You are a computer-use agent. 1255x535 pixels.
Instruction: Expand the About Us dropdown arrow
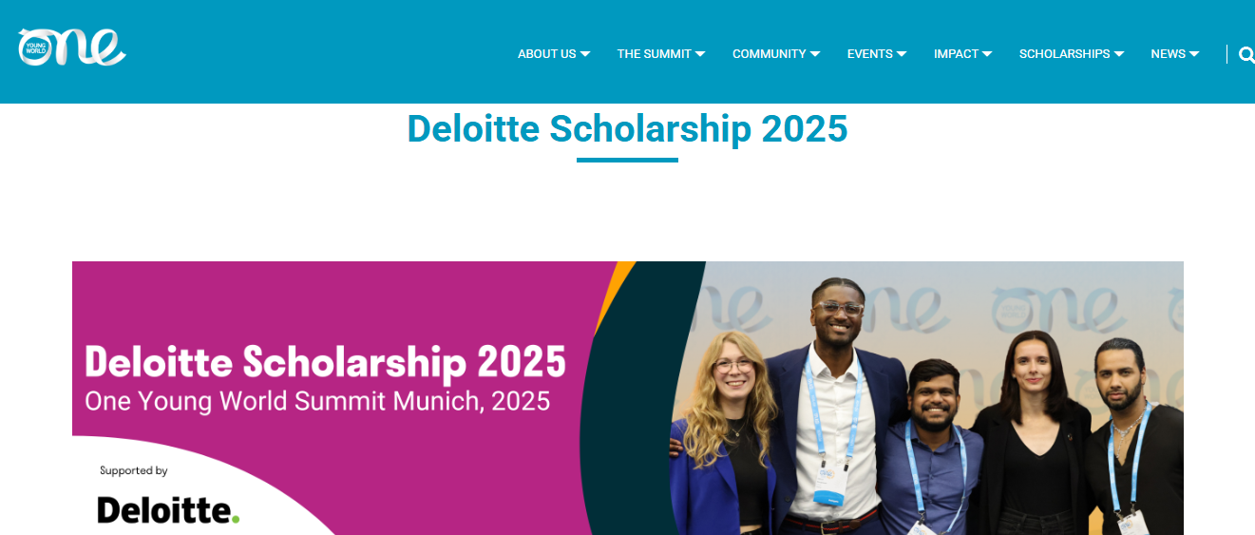point(585,54)
